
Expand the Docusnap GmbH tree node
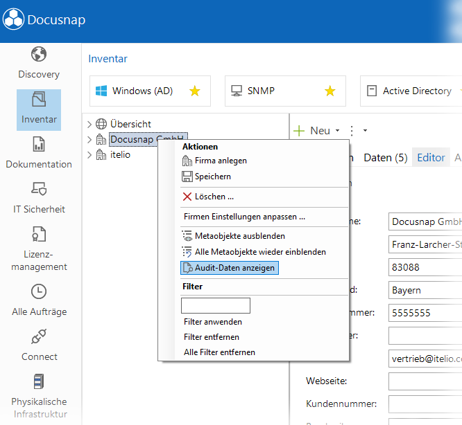point(89,139)
